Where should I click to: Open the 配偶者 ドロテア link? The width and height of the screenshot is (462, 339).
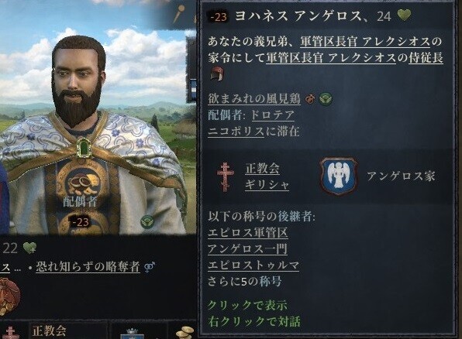pos(272,115)
